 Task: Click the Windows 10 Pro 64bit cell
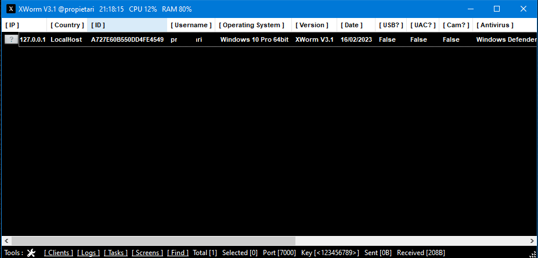coord(254,40)
